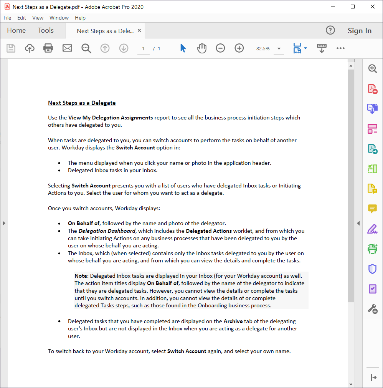Click the 82.5% zoom value field

pos(263,48)
